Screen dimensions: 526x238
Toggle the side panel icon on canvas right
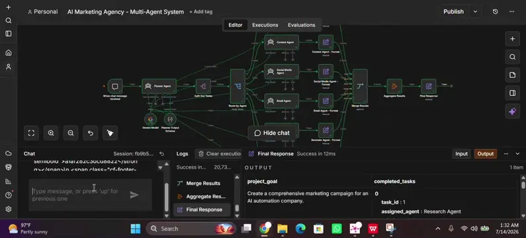[512, 93]
